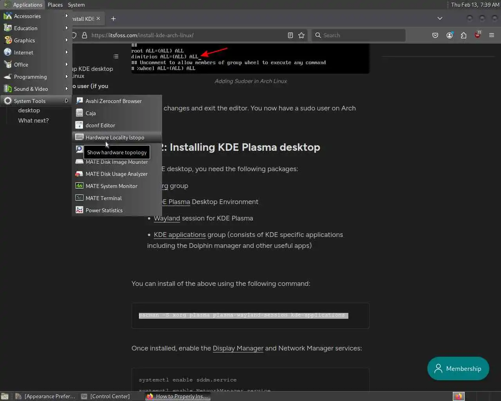Screen dimensions: 501x401
Task: Click the Education category icon
Action: pyautogui.click(x=8, y=28)
